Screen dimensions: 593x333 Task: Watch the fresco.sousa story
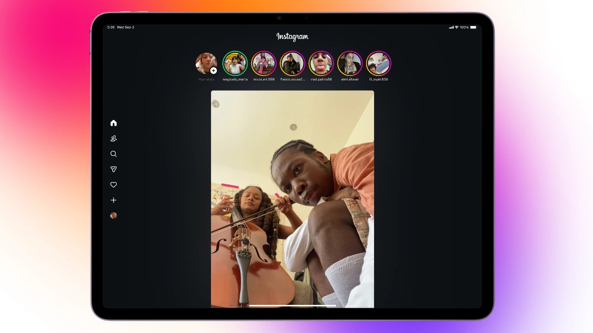pos(293,63)
